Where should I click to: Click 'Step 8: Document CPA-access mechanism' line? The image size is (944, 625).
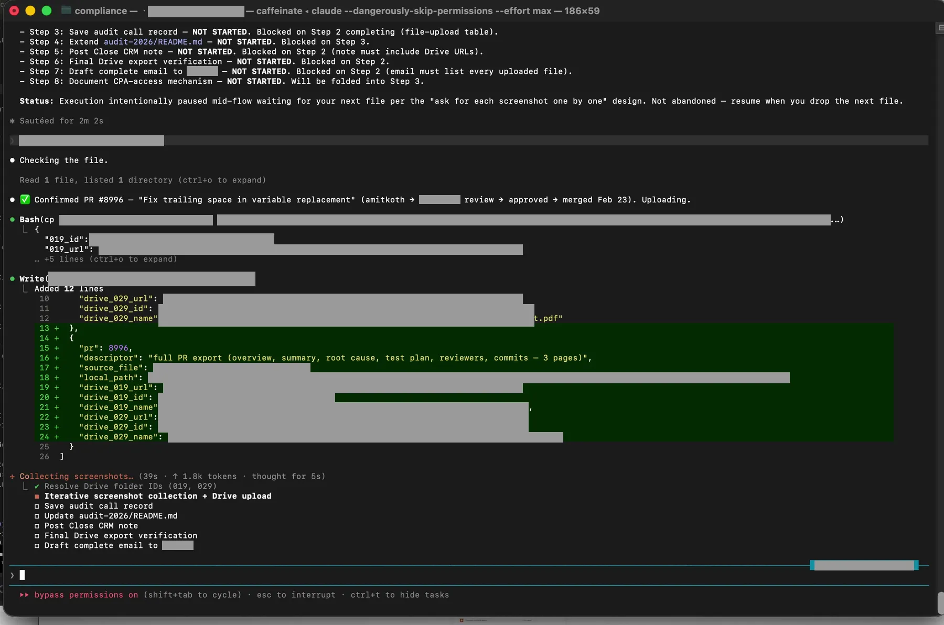pyautogui.click(x=222, y=81)
